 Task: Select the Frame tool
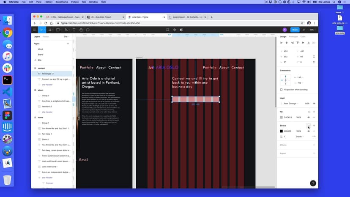coord(50,30)
